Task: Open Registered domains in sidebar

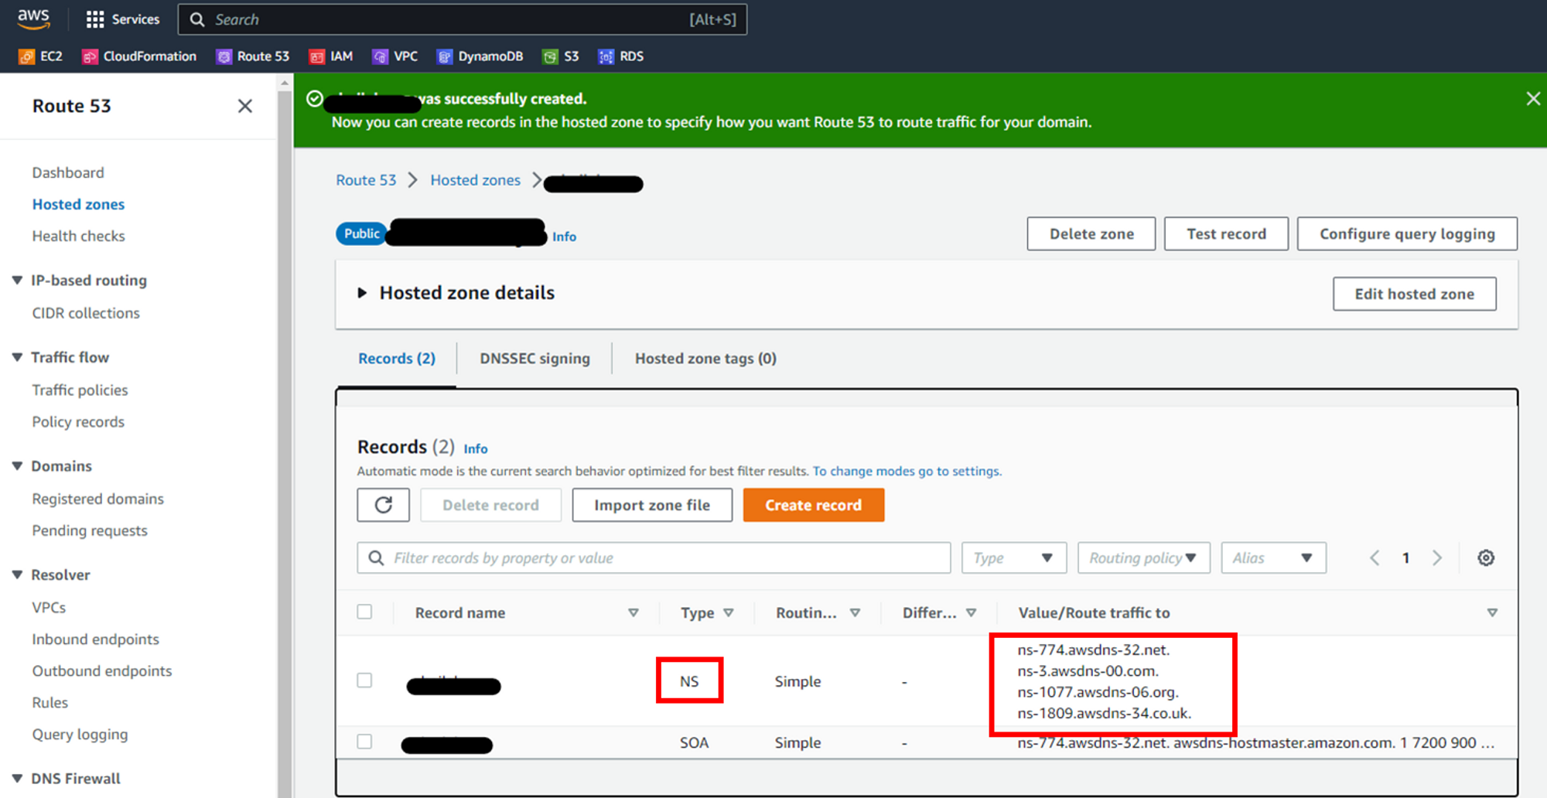Action: click(x=98, y=499)
